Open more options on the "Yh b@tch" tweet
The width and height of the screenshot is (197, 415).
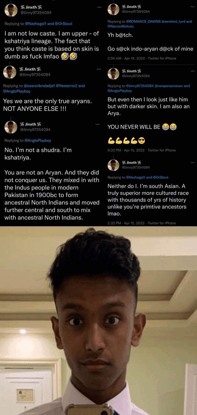[x=193, y=7]
